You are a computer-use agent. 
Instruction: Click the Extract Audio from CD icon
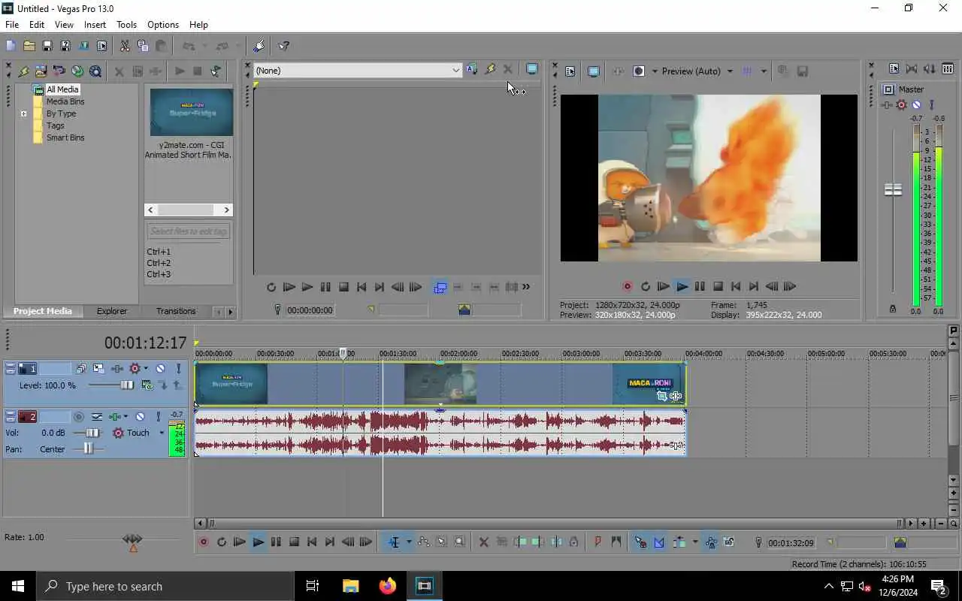pyautogui.click(x=77, y=71)
